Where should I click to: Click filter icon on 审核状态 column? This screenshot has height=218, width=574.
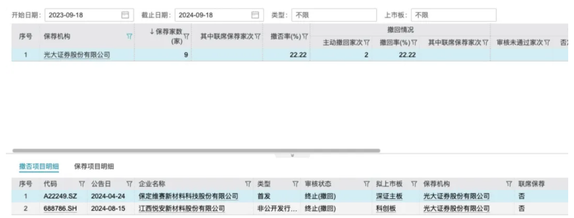coord(367,184)
